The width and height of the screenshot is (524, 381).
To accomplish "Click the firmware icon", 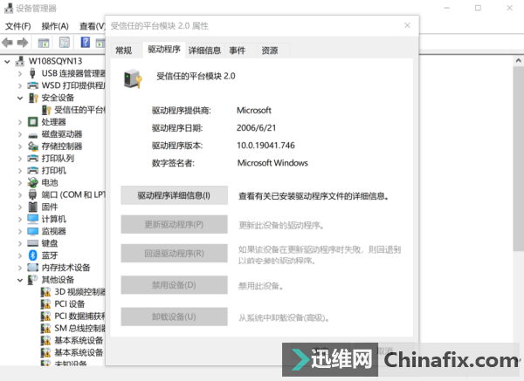I will tap(33, 207).
